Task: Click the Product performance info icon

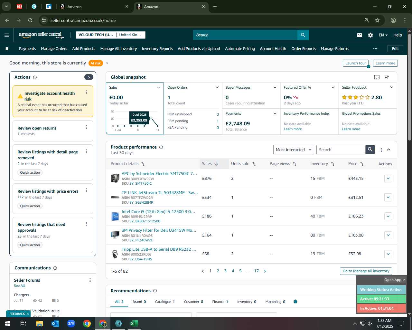Action: click(161, 147)
